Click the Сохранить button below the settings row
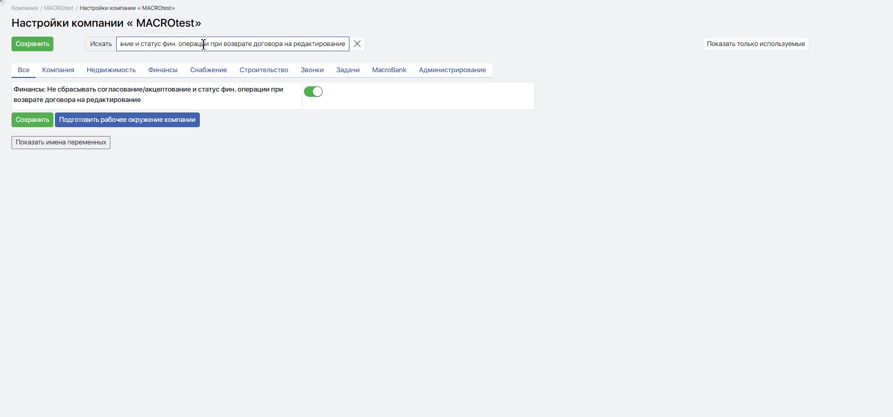Viewport: 893px width, 417px height. (32, 120)
